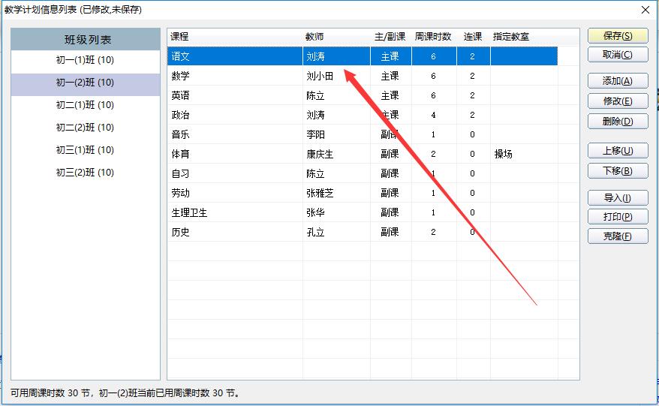Select the 音乐 course row

coord(363,134)
